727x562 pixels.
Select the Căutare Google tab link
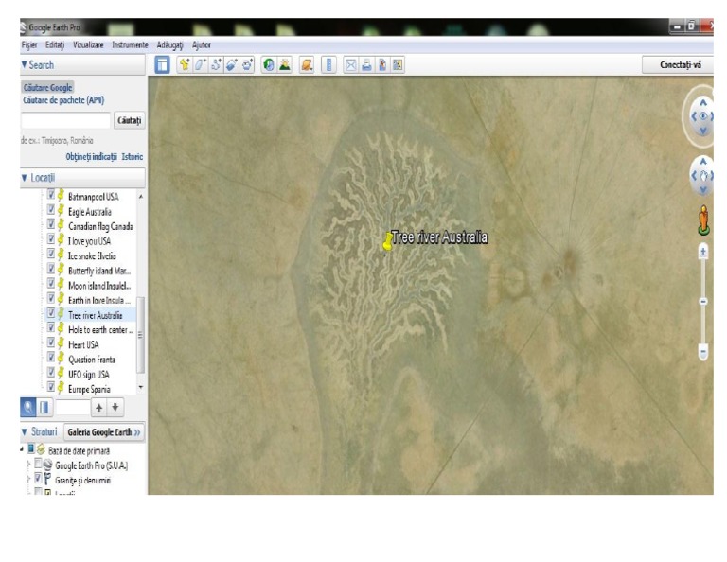[47, 88]
